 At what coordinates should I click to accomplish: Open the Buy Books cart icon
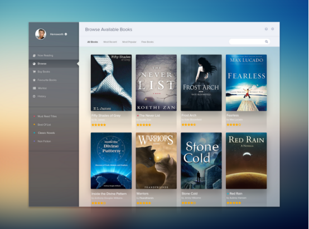(34, 71)
